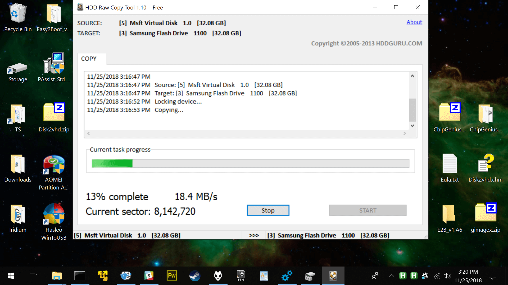Open the document editor taskbar icon
Screen dimensions: 508x285
tap(264, 276)
